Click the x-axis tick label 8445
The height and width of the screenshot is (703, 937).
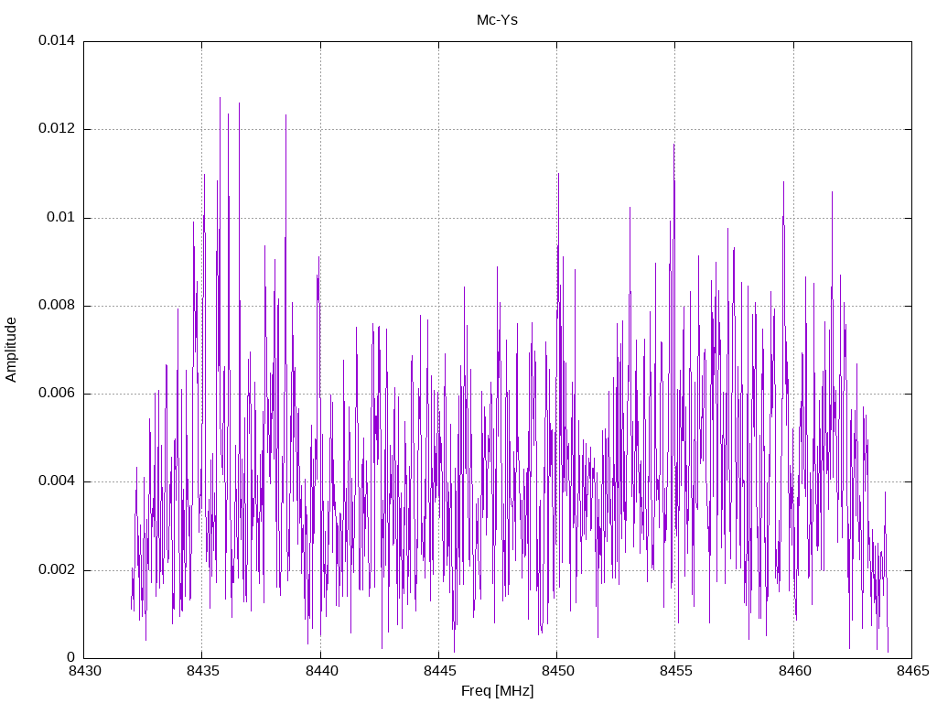click(x=439, y=671)
